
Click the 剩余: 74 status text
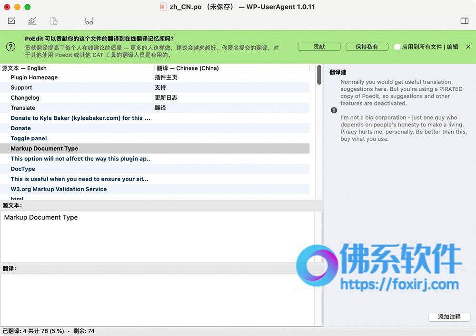[x=84, y=331]
